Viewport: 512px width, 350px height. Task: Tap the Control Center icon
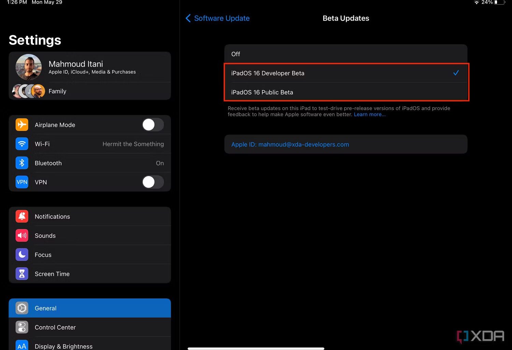click(22, 327)
